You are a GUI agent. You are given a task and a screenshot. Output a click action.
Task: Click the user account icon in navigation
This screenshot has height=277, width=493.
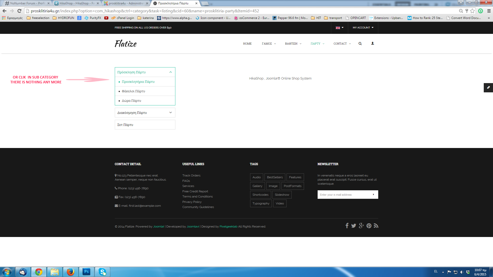tap(373, 43)
